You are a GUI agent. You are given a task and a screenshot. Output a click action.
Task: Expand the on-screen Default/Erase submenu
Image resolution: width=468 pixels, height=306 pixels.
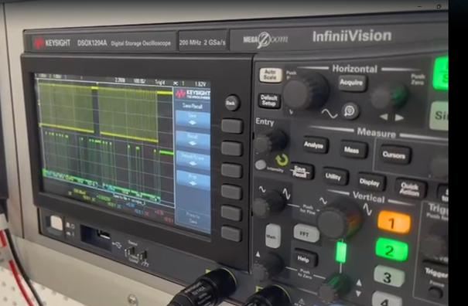pos(193,160)
